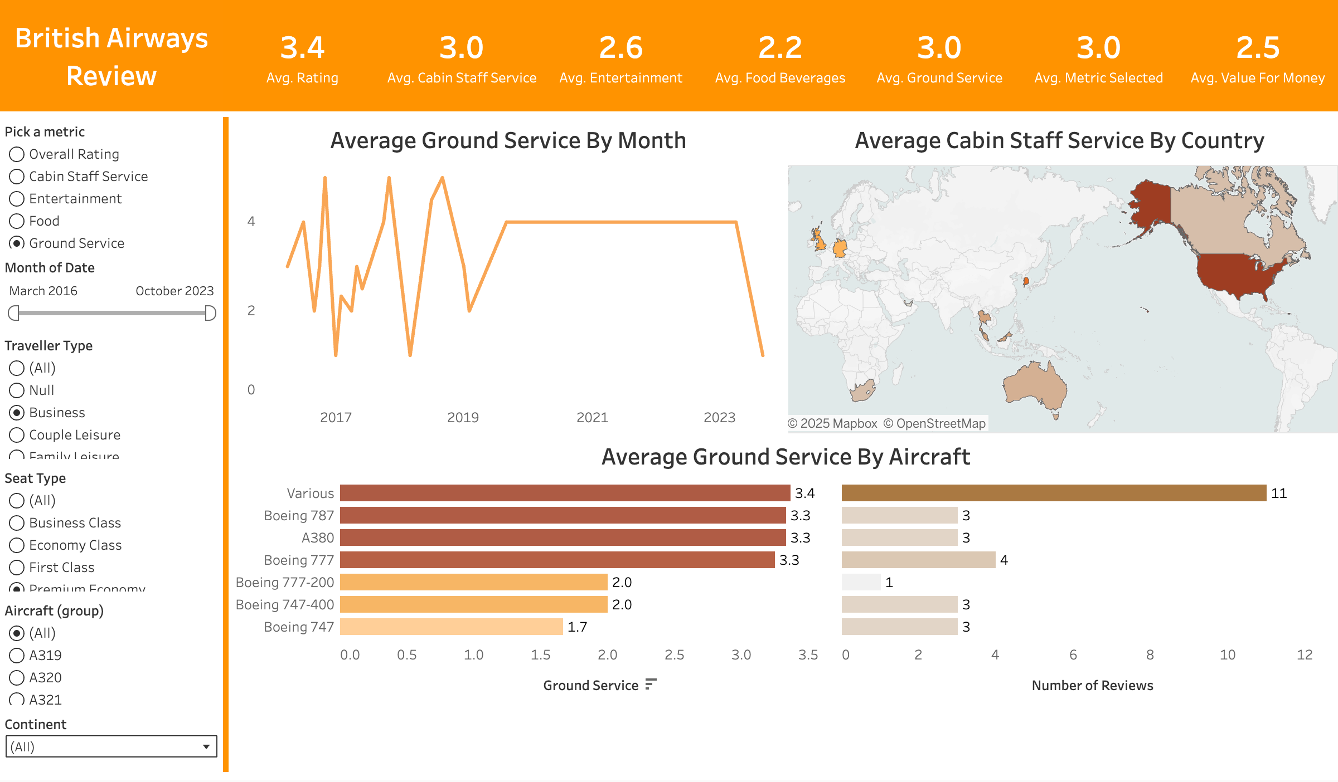Select Economy Class seat type

click(x=17, y=545)
